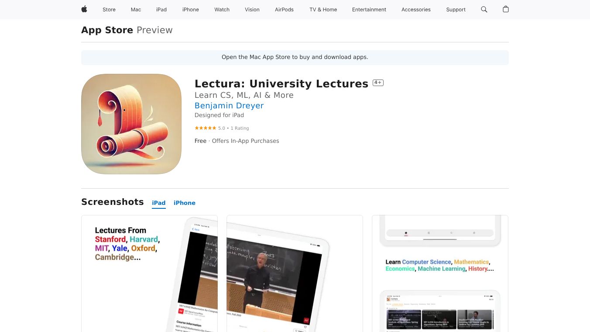The image size is (590, 332).
Task: Click the 'Preview' label beside App Store
Action: (154, 30)
